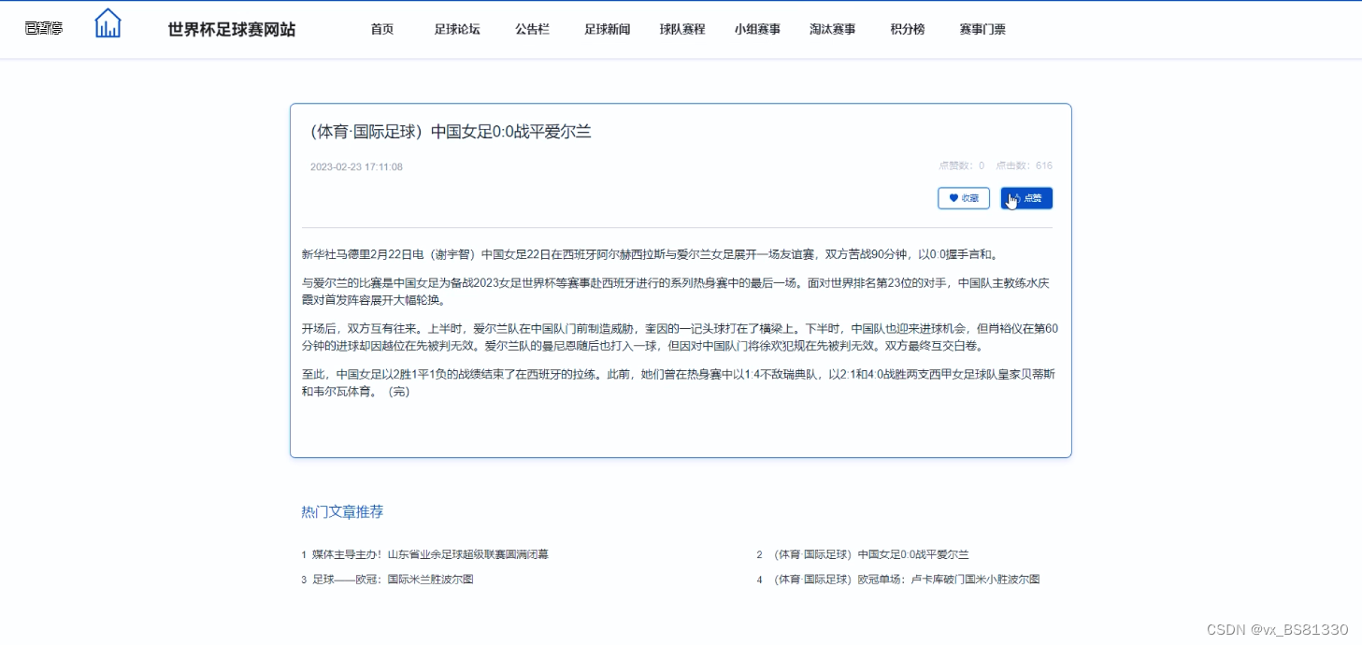Viewport: 1362px width, 645px height.
Task: Click the 点赞数：0 counter
Action: (x=961, y=165)
